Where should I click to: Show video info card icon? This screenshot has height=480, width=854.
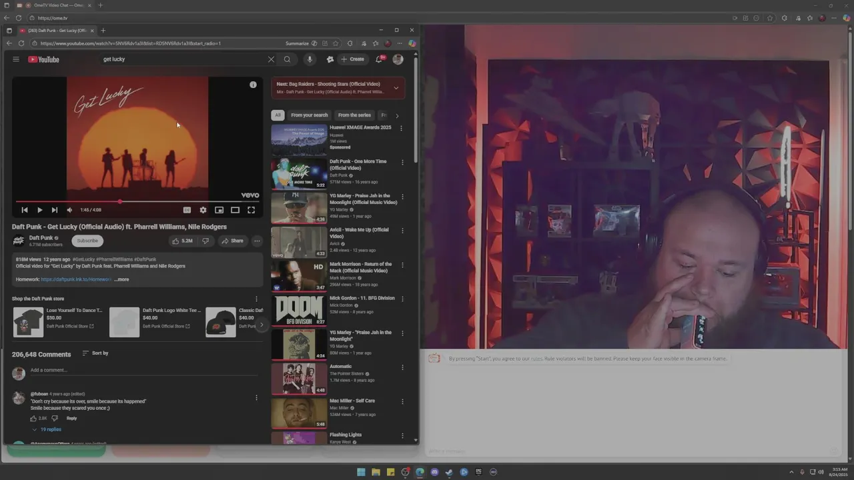click(x=253, y=85)
